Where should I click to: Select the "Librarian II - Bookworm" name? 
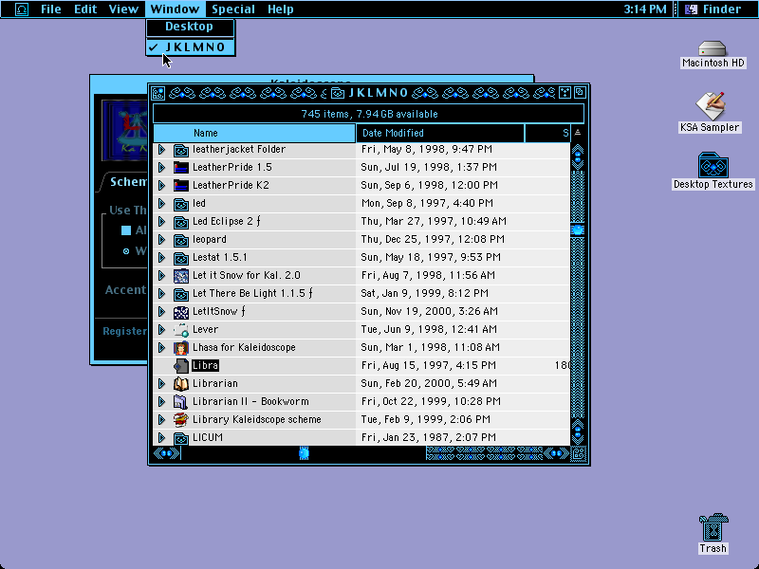(250, 401)
